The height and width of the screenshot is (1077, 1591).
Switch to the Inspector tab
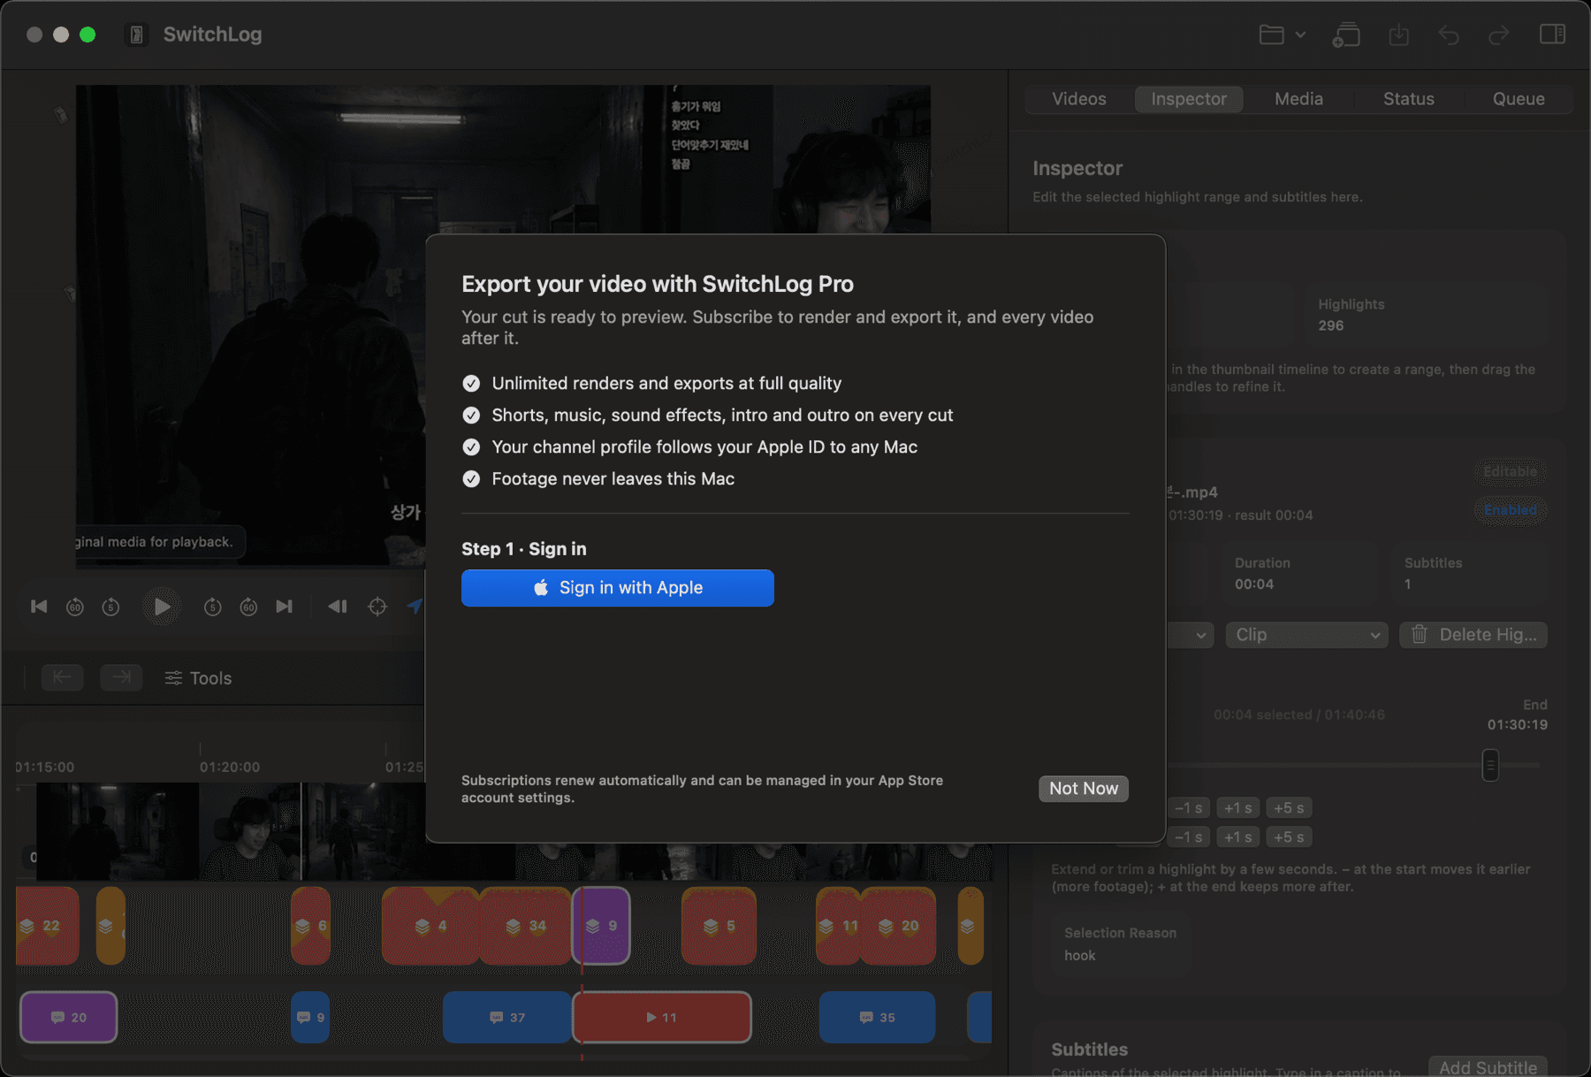(1189, 99)
